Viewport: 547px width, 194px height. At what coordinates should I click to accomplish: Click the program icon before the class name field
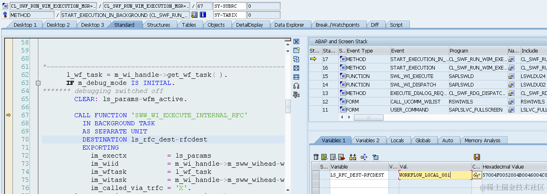click(x=5, y=6)
